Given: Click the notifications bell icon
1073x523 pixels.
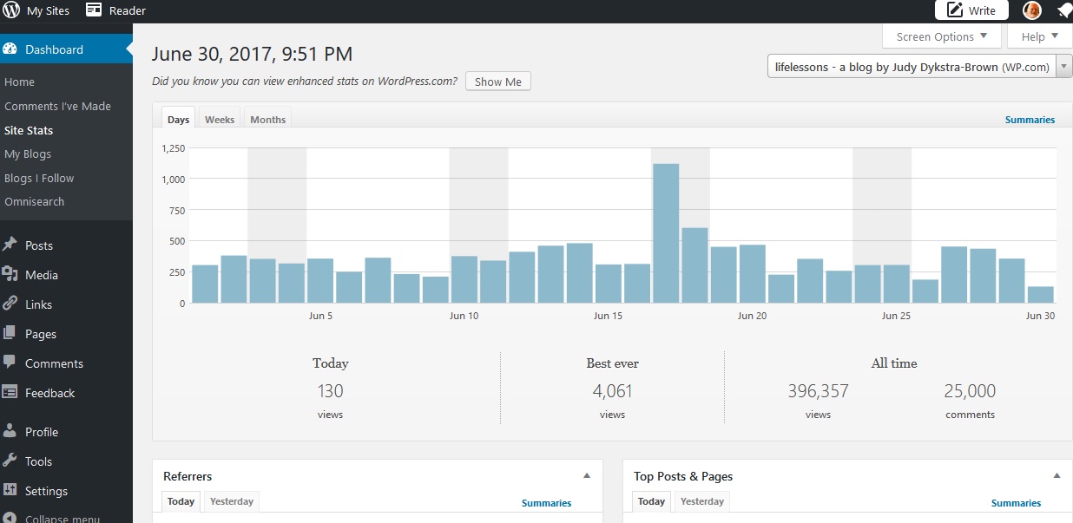Looking at the screenshot, I should point(1064,10).
